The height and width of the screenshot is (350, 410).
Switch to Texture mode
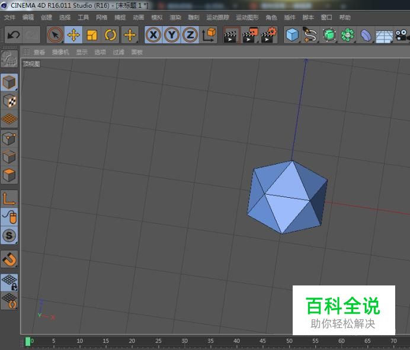click(9, 101)
